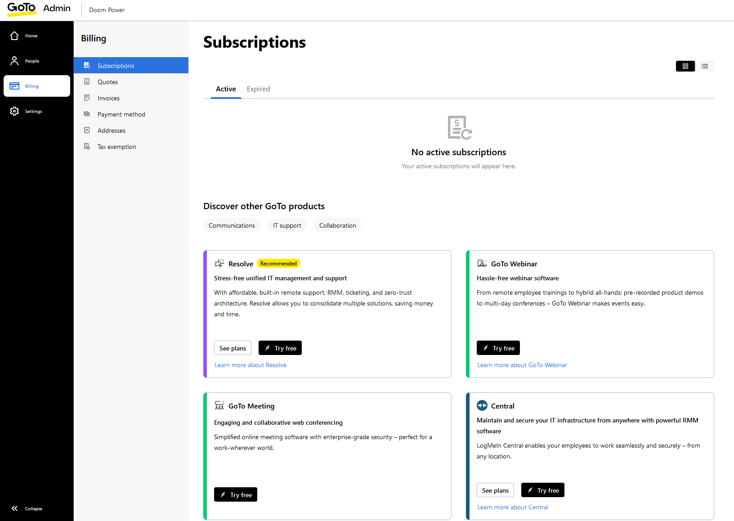Screen dimensions: 734x521
Task: Click the GoTo Meeting product icon
Action: 219,405
